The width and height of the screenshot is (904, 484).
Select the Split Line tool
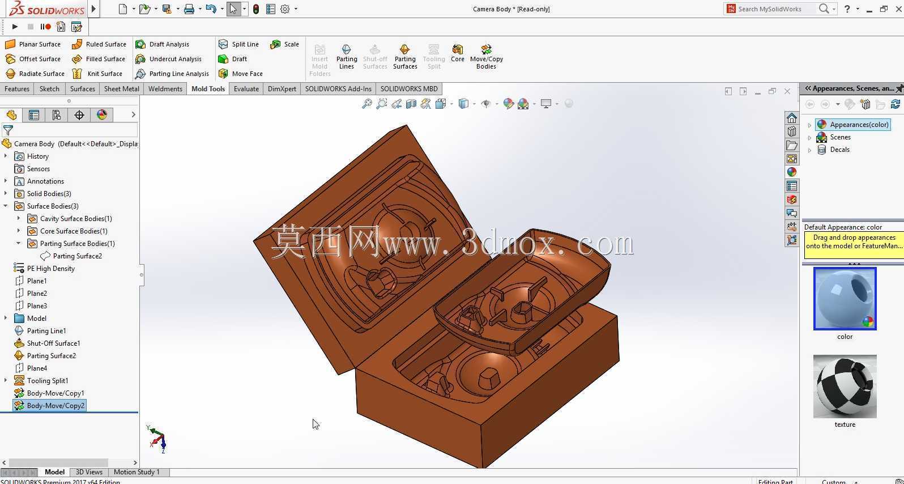click(238, 44)
